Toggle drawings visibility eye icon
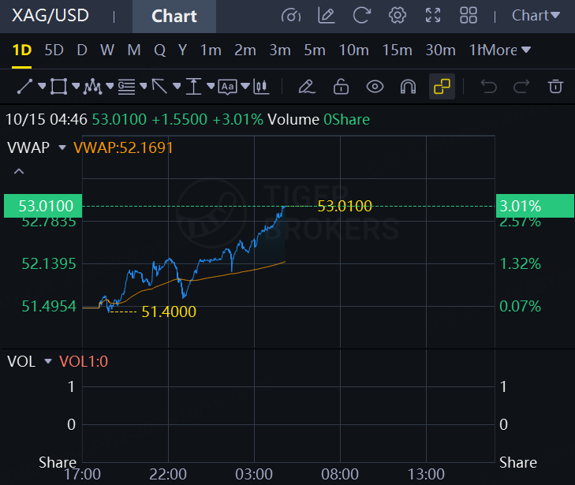Screen dimensions: 575x485 375,87
